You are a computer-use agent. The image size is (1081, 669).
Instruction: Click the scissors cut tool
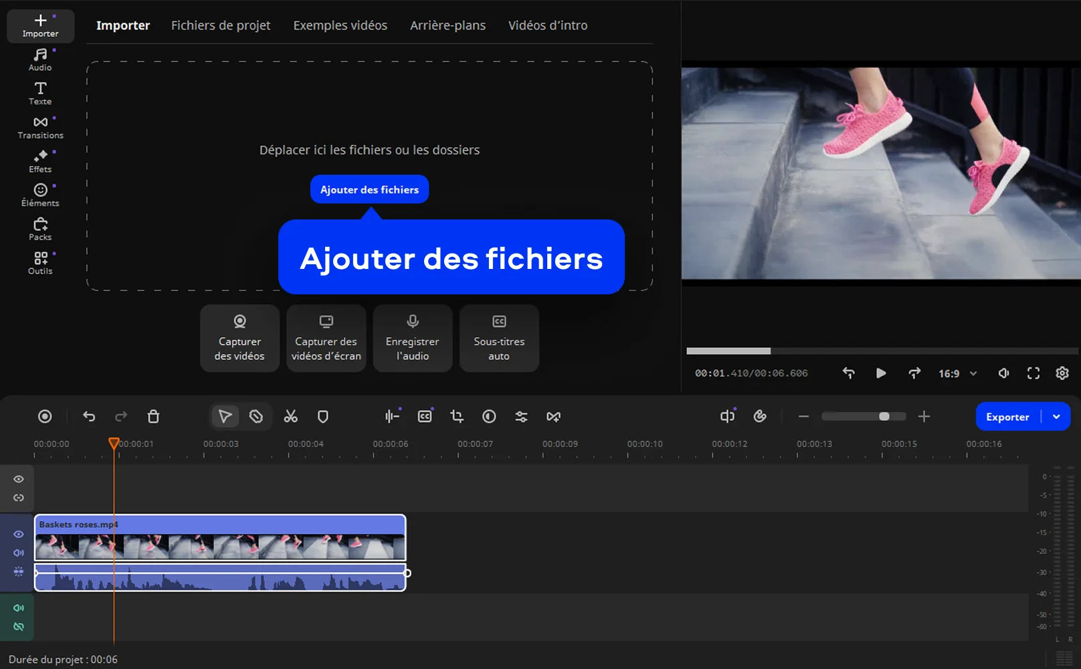pyautogui.click(x=290, y=417)
